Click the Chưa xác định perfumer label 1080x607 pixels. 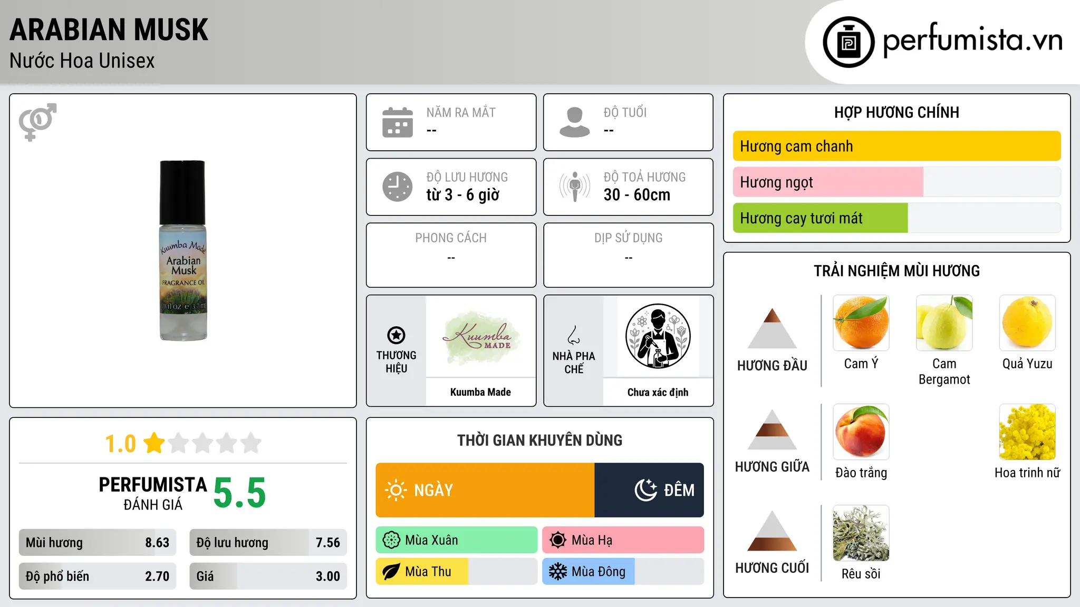[658, 392]
